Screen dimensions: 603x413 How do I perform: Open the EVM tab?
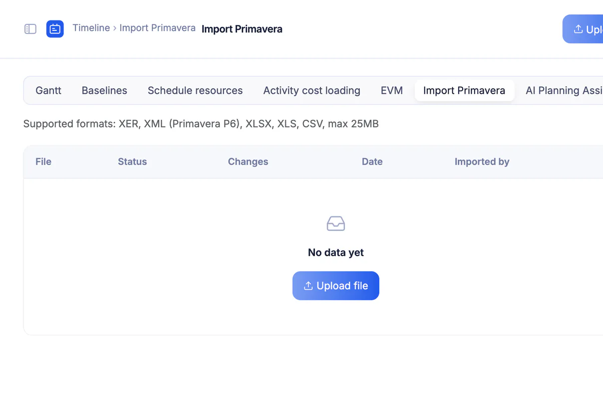(x=392, y=90)
